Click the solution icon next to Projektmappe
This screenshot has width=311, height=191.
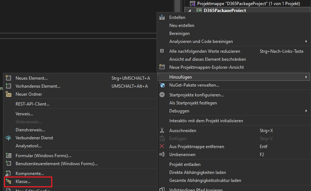193,4
